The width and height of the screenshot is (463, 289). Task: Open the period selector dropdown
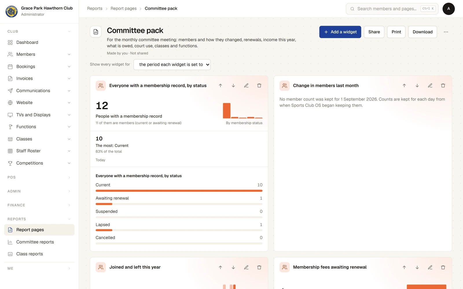pos(172,64)
